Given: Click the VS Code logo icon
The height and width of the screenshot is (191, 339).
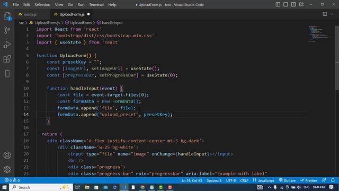Looking at the screenshot, I should 5,4.
